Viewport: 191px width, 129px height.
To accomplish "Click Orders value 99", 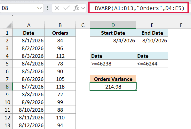I will [60, 102].
